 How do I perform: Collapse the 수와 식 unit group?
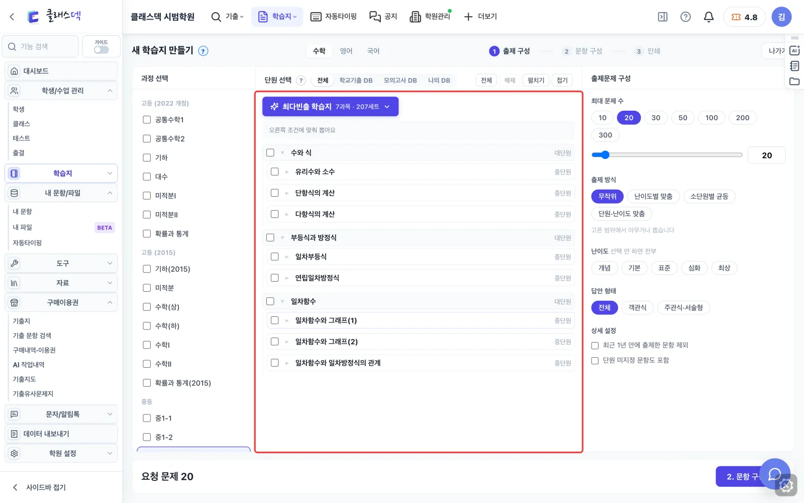click(282, 153)
